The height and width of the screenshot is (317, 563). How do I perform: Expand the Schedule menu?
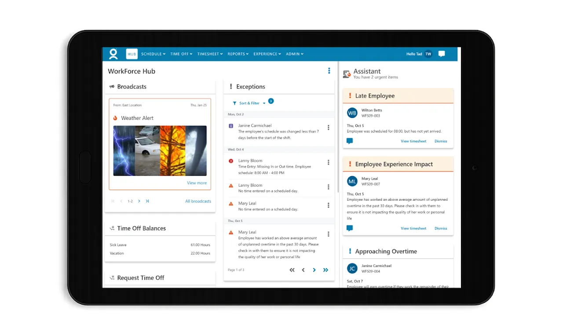pos(153,54)
